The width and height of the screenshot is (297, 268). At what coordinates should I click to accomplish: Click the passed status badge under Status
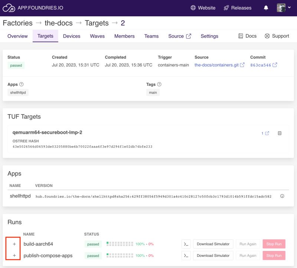coord(16,65)
